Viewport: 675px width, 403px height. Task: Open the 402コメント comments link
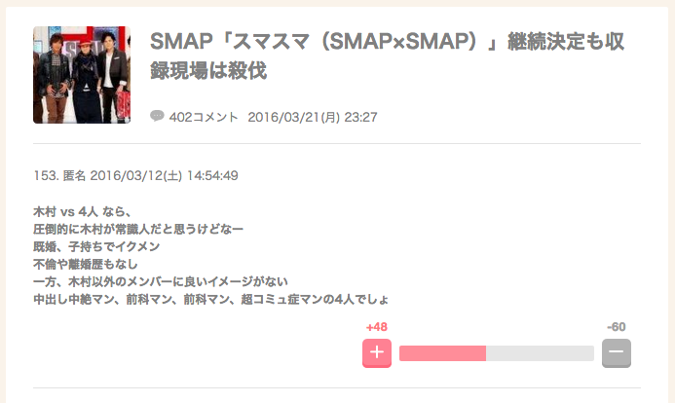(204, 117)
